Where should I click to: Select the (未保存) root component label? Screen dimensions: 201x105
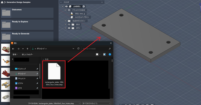click(77, 6)
